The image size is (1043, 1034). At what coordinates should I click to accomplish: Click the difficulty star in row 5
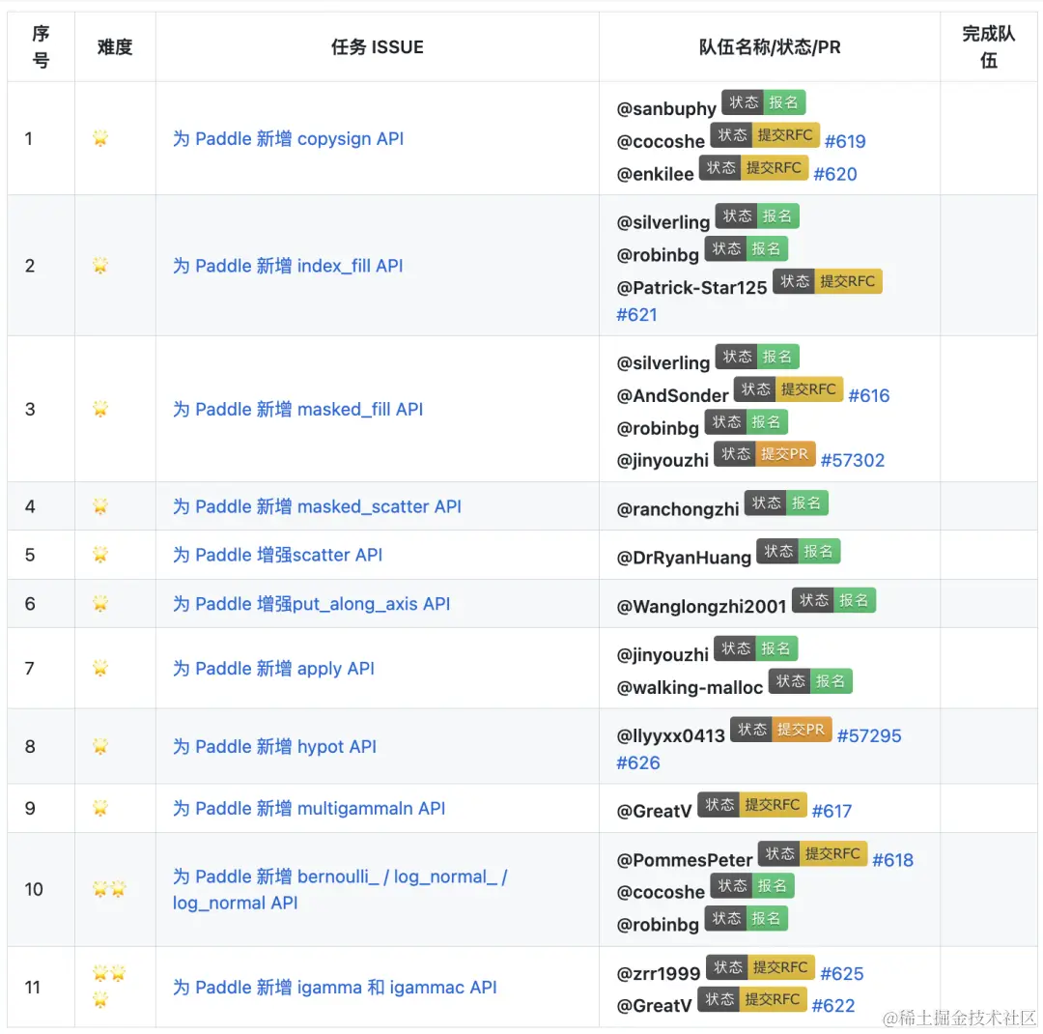click(x=100, y=554)
